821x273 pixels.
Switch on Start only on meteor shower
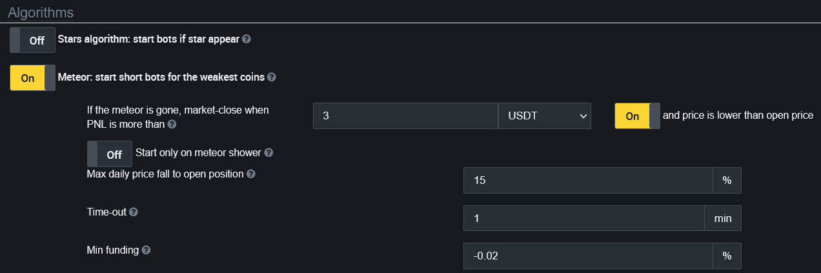click(110, 154)
